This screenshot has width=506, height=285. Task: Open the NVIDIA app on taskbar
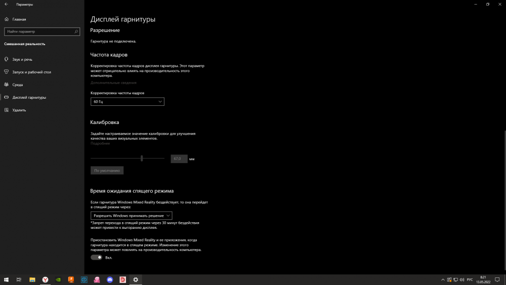click(x=58, y=280)
